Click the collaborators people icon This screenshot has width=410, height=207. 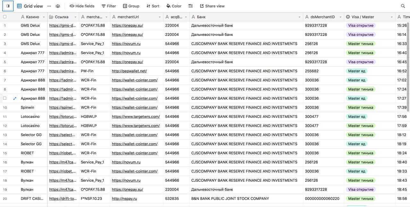pos(58,6)
